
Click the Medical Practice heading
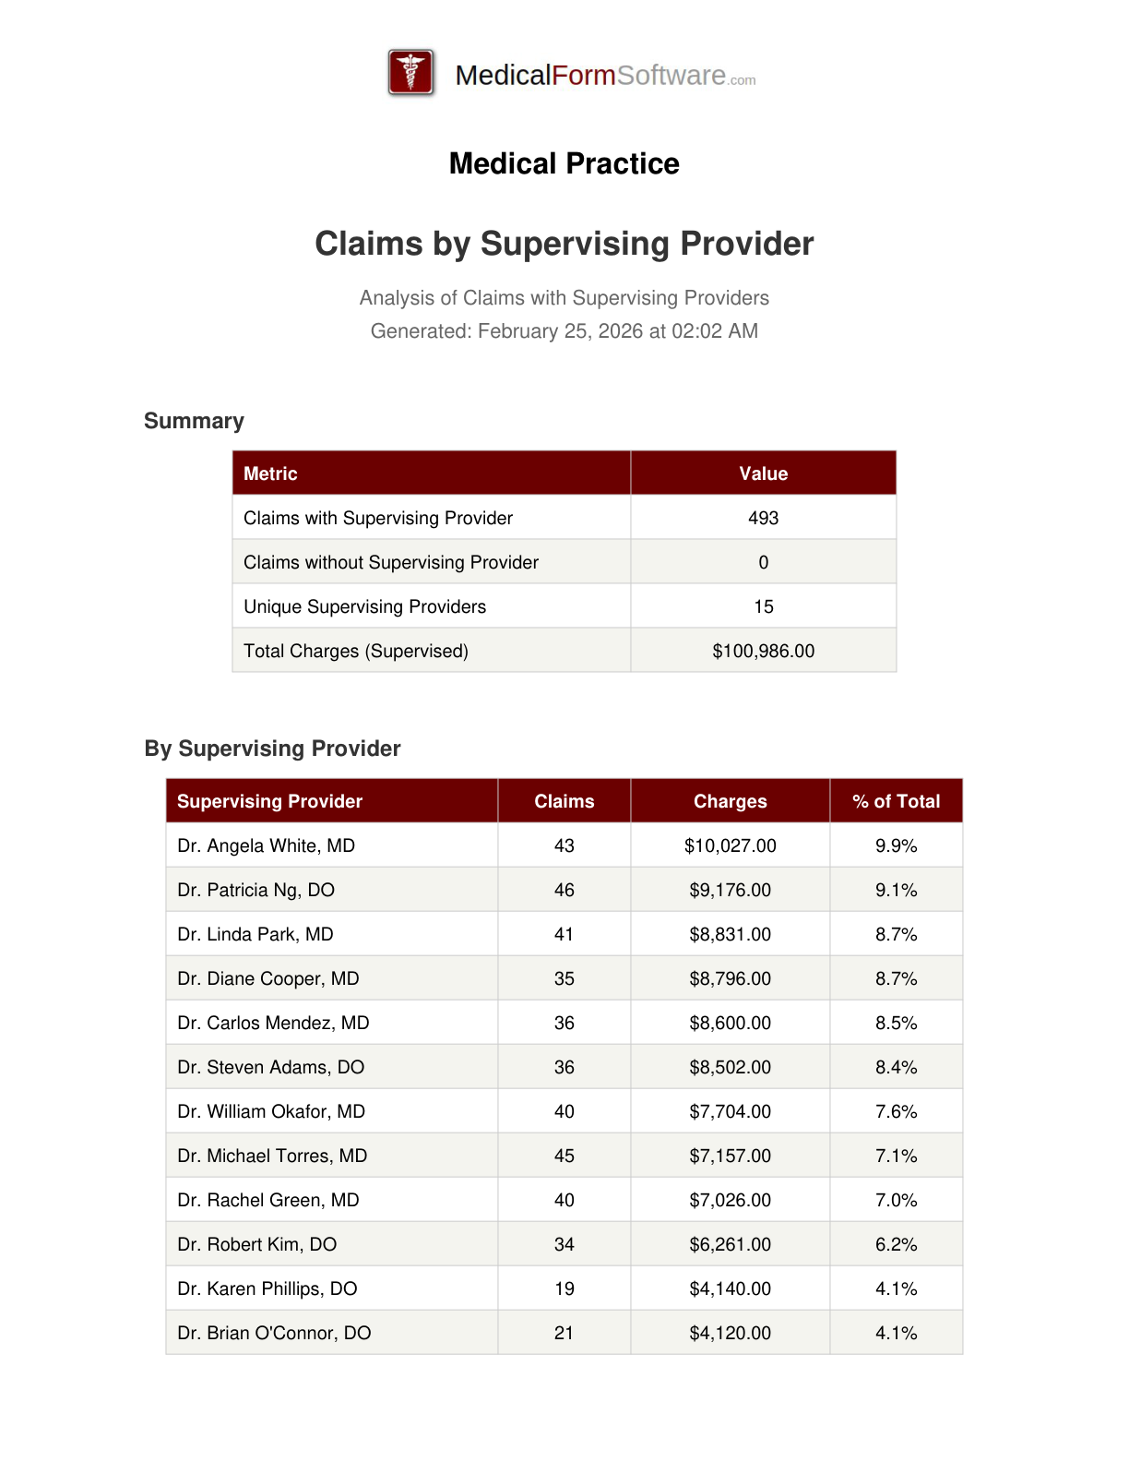pyautogui.click(x=564, y=163)
